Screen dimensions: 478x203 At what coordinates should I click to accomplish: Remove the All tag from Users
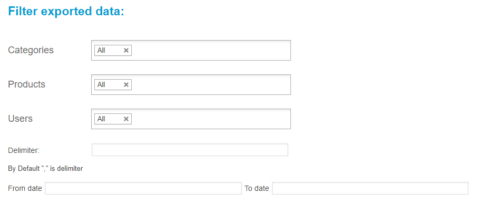coord(126,119)
